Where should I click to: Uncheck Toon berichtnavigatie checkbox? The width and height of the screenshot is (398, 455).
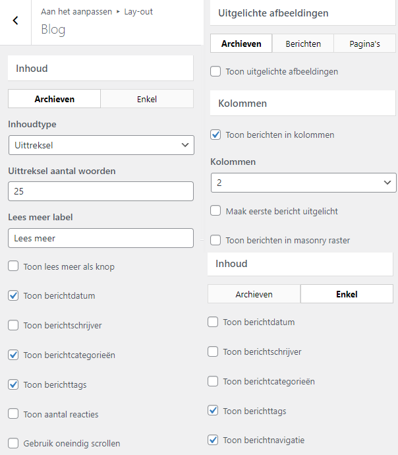tap(213, 440)
